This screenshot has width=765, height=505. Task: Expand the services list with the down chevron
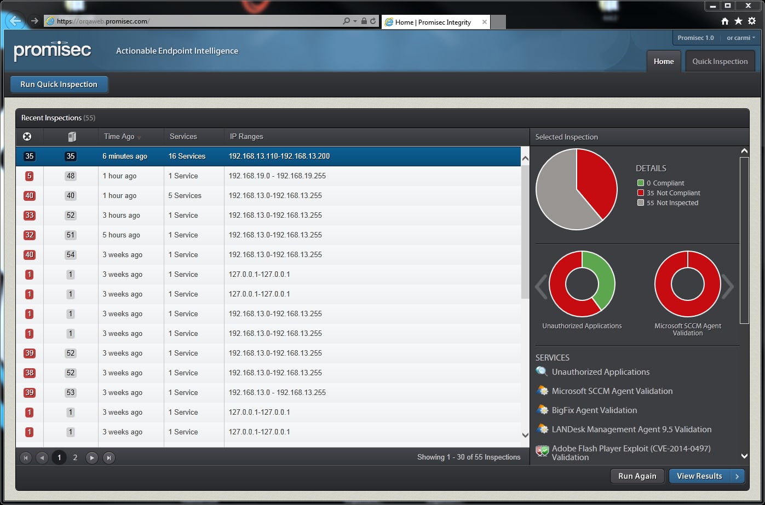tap(744, 456)
